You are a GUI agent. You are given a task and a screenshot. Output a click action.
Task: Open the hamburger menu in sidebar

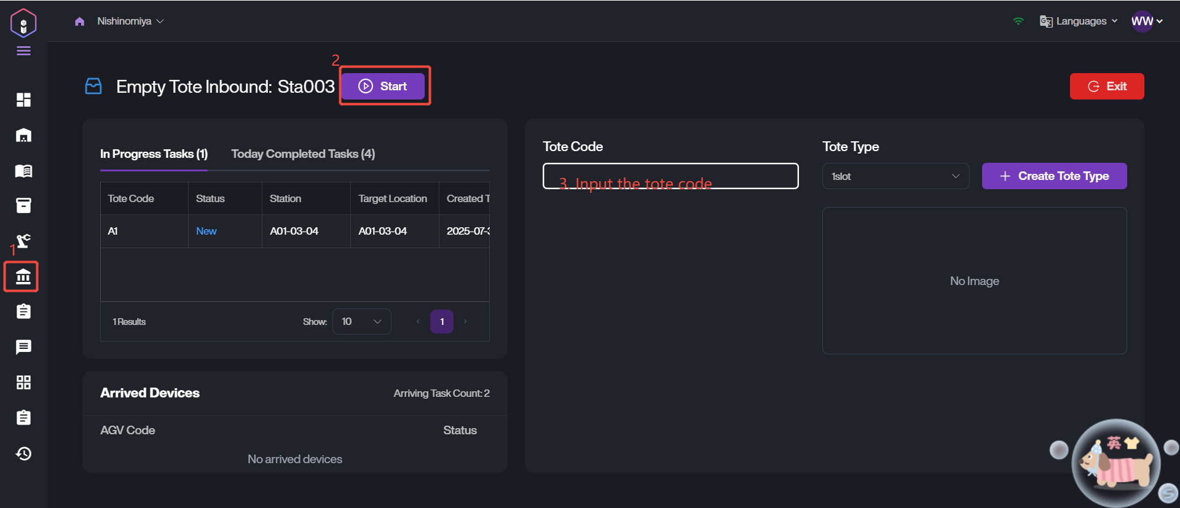pos(23,51)
